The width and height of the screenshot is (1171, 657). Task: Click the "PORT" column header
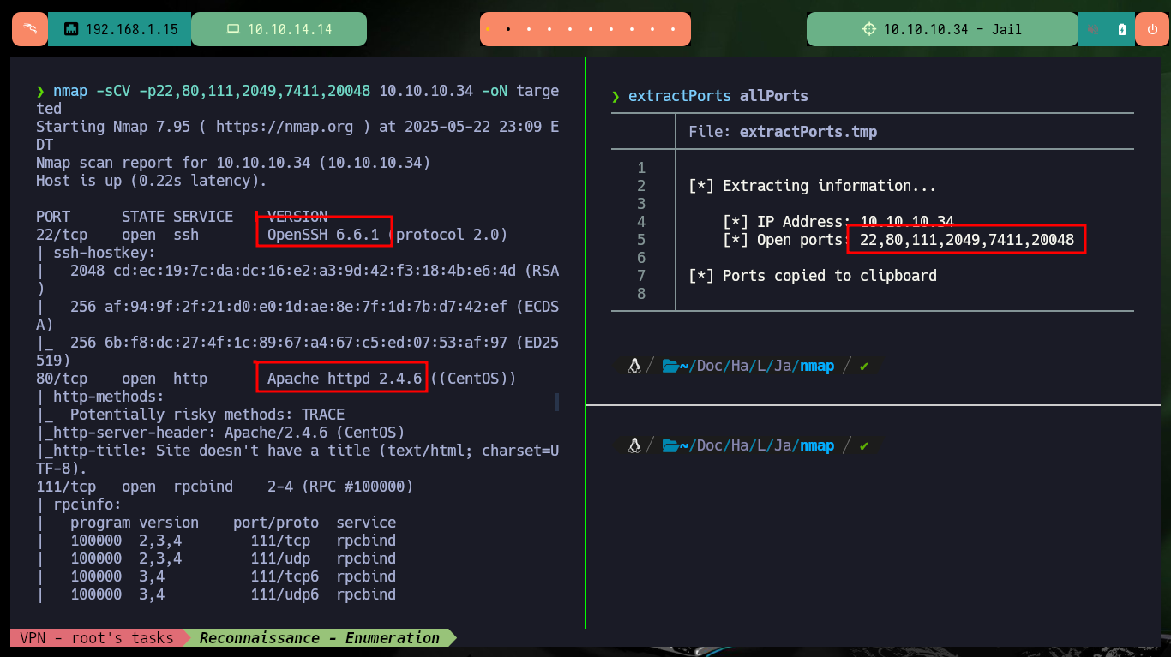(53, 217)
